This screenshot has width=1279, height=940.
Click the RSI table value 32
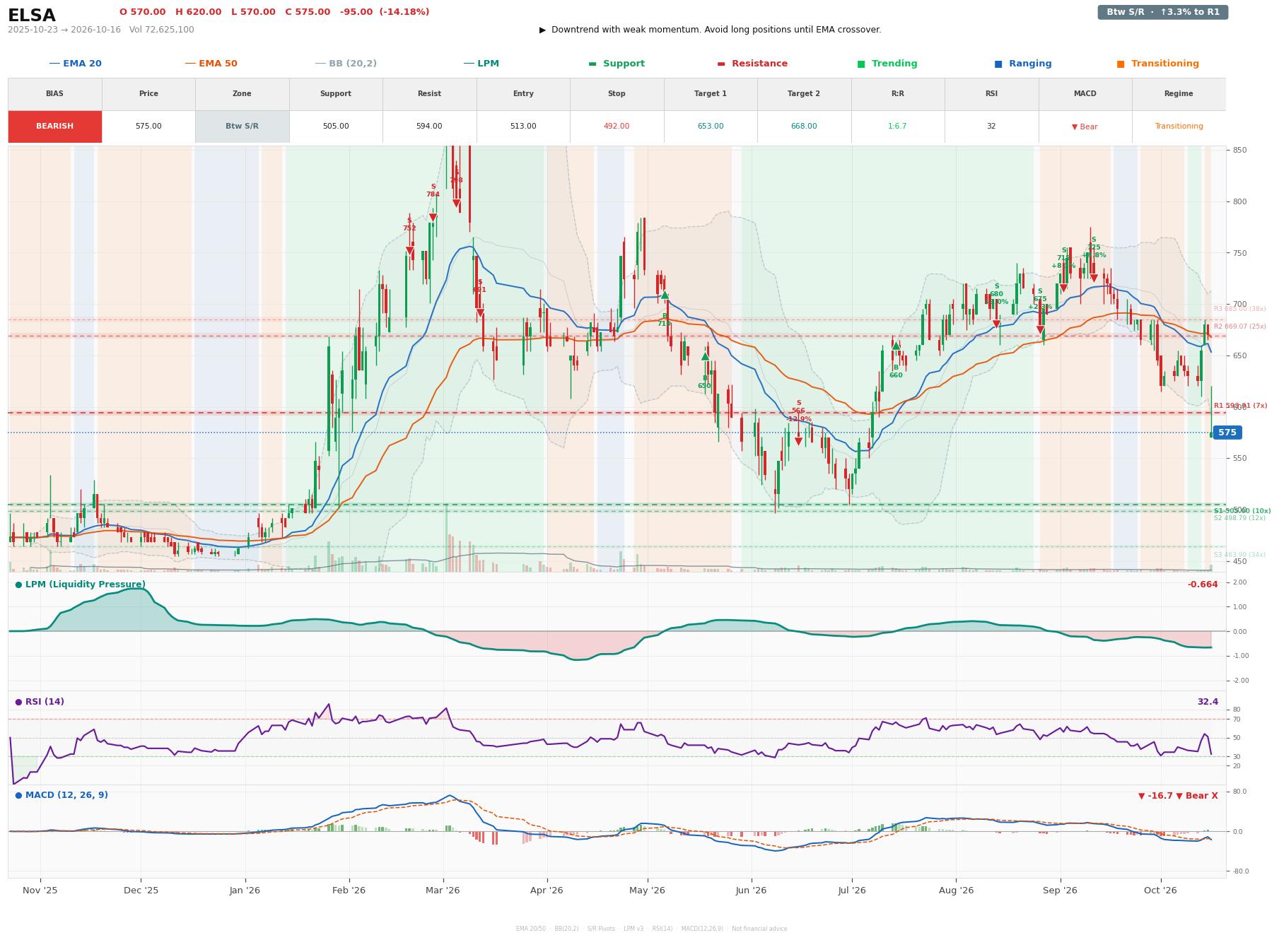(x=991, y=127)
